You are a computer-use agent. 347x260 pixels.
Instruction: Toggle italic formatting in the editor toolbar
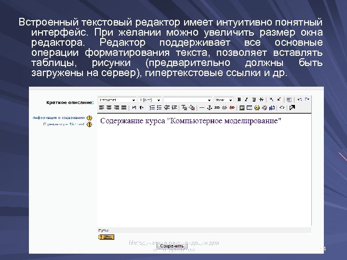[x=246, y=100]
